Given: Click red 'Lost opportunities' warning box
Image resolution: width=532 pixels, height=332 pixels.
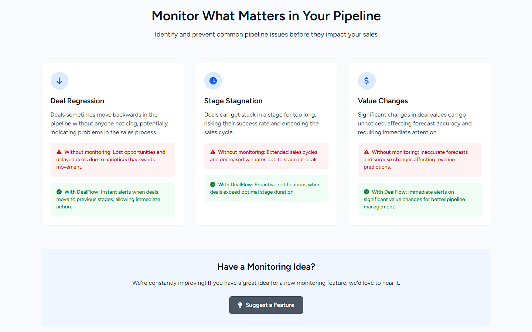Looking at the screenshot, I should point(113,160).
